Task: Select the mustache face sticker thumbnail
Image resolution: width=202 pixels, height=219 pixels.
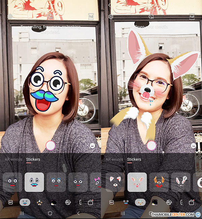Action: [x=34, y=182]
